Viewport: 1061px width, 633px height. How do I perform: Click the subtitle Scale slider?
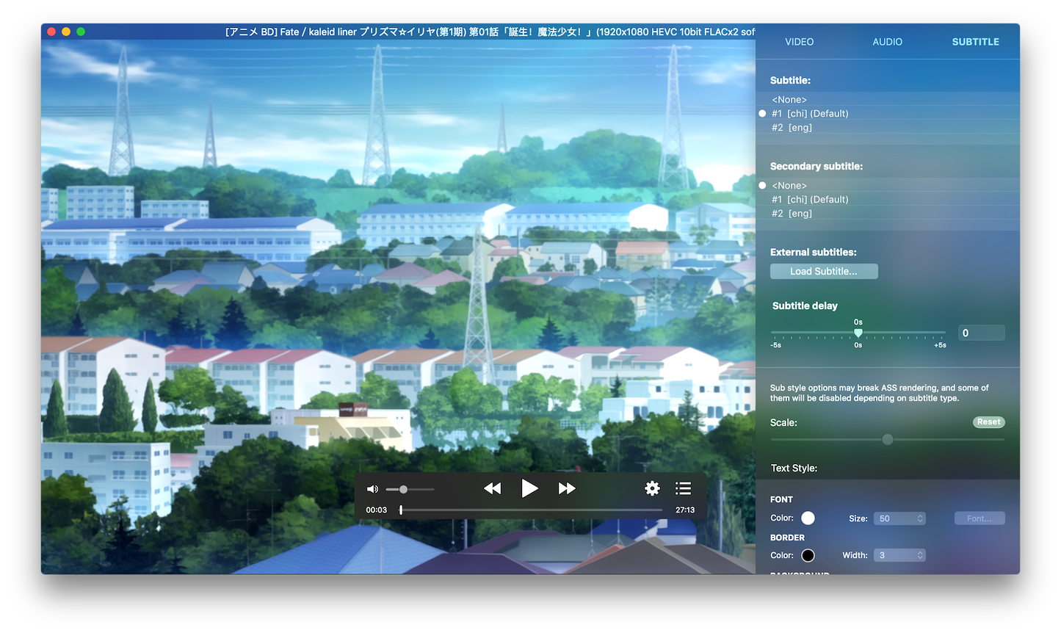[887, 439]
